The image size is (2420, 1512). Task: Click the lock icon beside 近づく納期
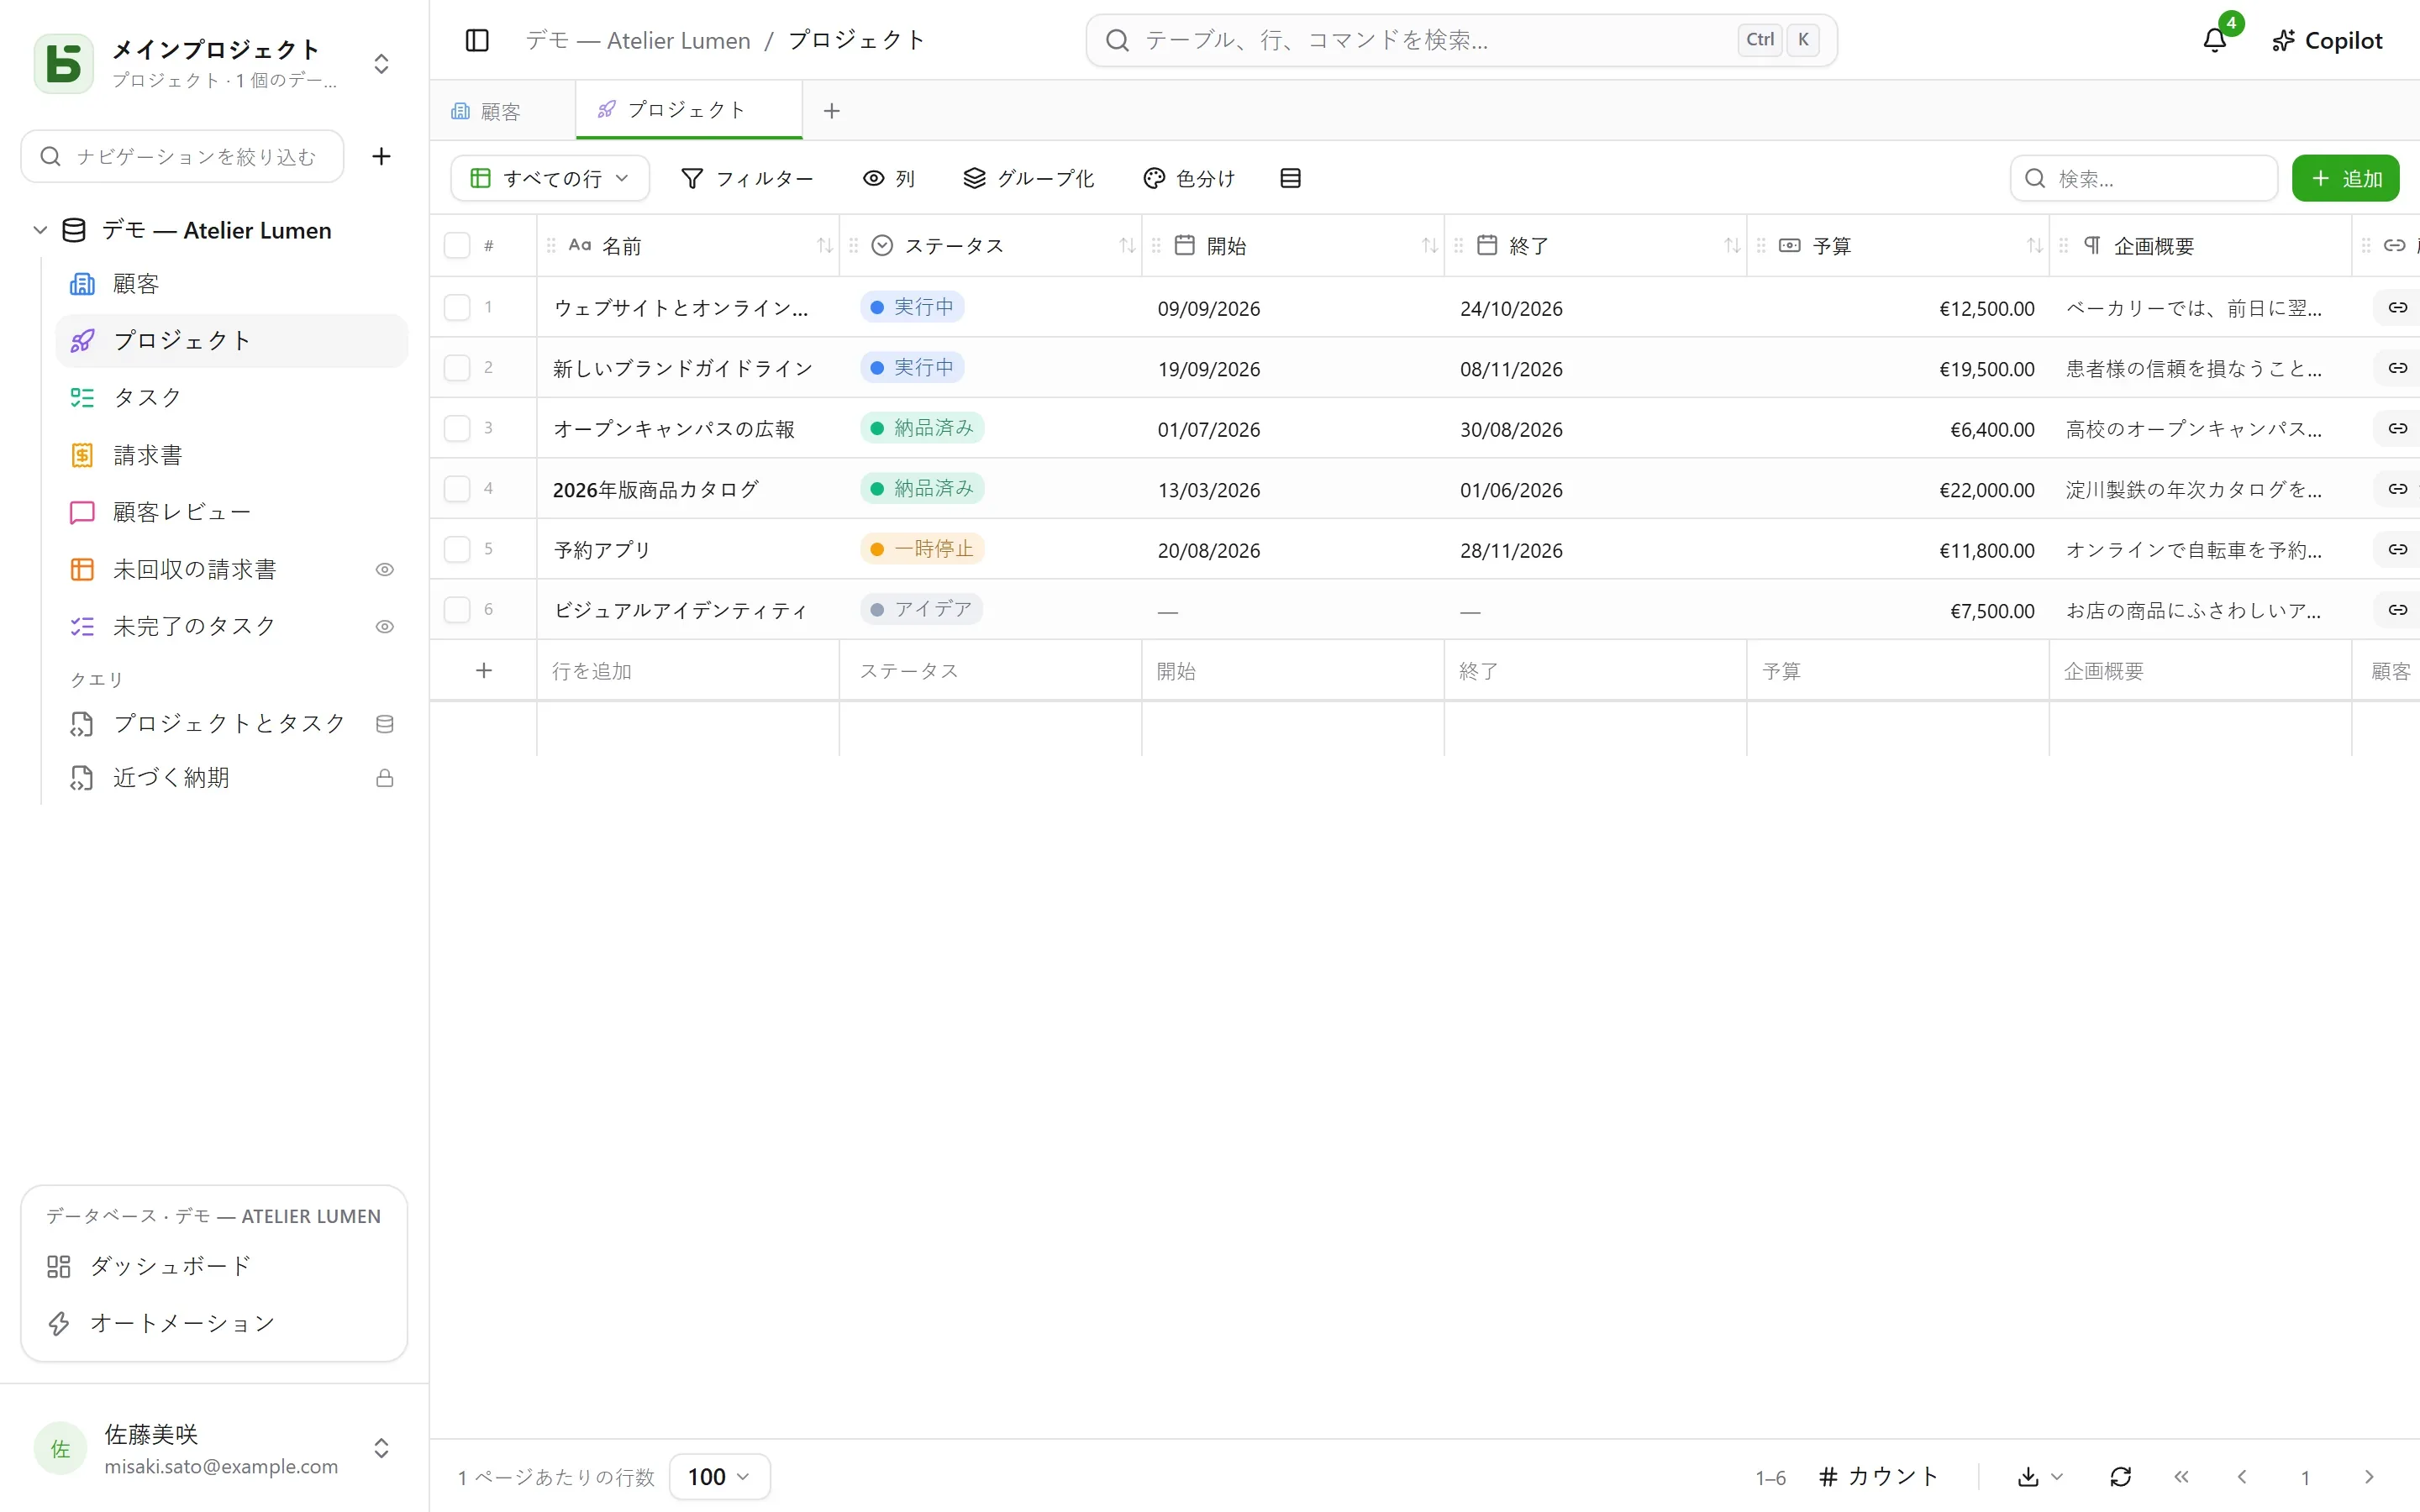(385, 778)
